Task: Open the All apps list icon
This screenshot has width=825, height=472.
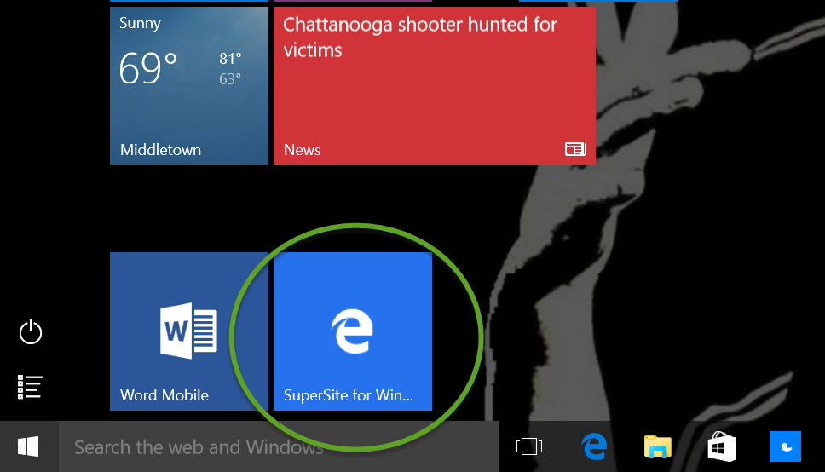Action: tap(31, 387)
